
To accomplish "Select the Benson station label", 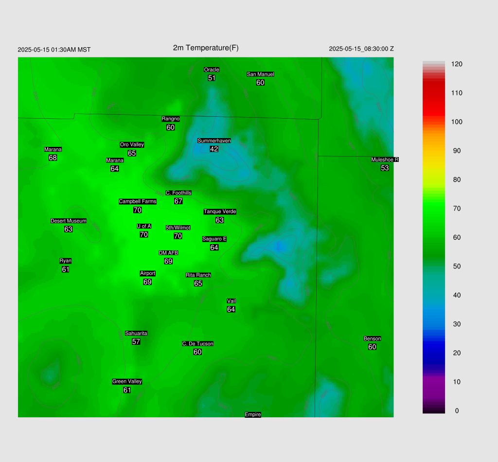I will (372, 339).
